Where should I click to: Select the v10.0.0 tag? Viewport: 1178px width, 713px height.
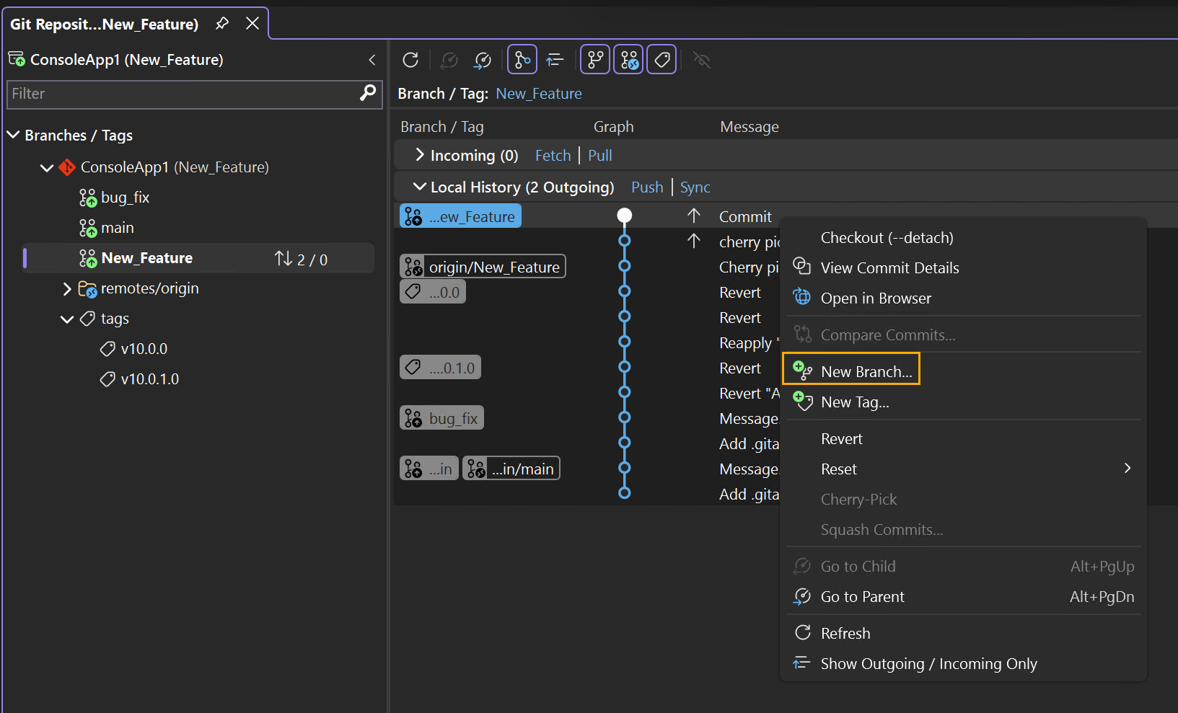[x=143, y=348]
